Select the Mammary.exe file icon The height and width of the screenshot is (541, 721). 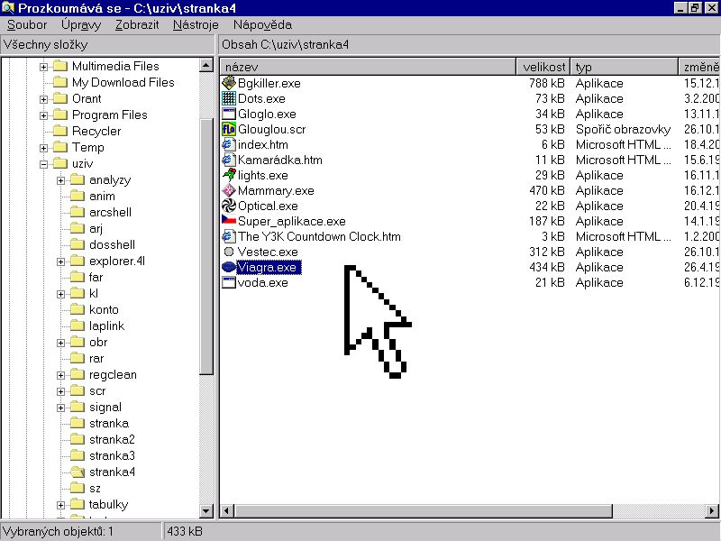(x=229, y=190)
